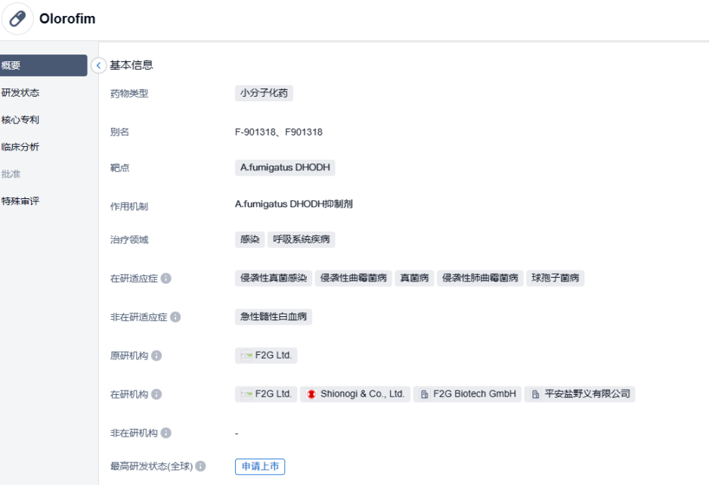Screen dimensions: 709x485
Task: Open the 核心专利 section
Action: [x=21, y=120]
